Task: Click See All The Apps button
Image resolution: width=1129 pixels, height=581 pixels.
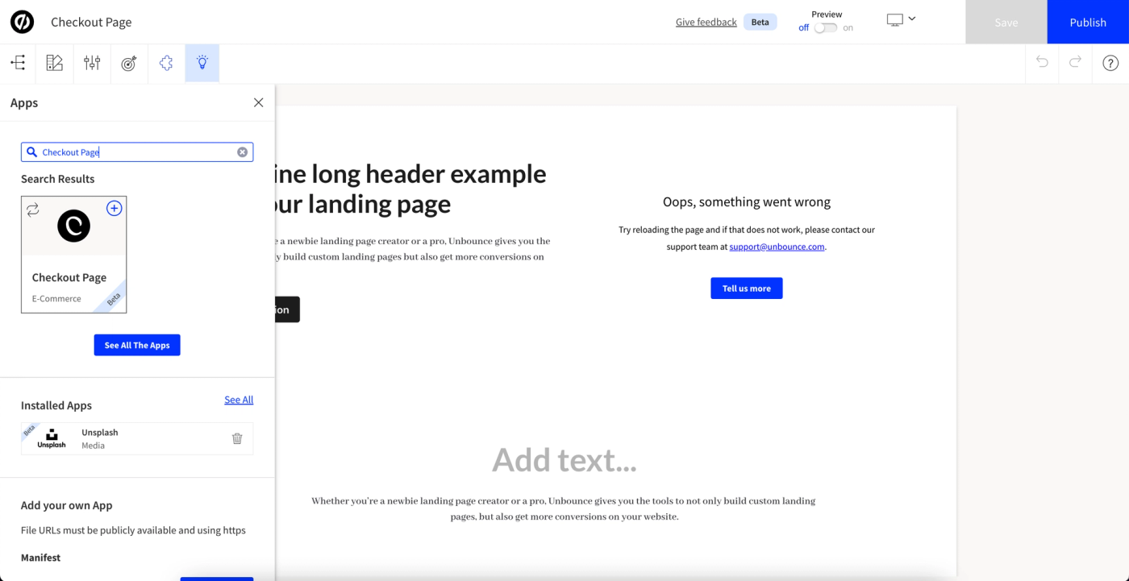Action: pos(137,345)
